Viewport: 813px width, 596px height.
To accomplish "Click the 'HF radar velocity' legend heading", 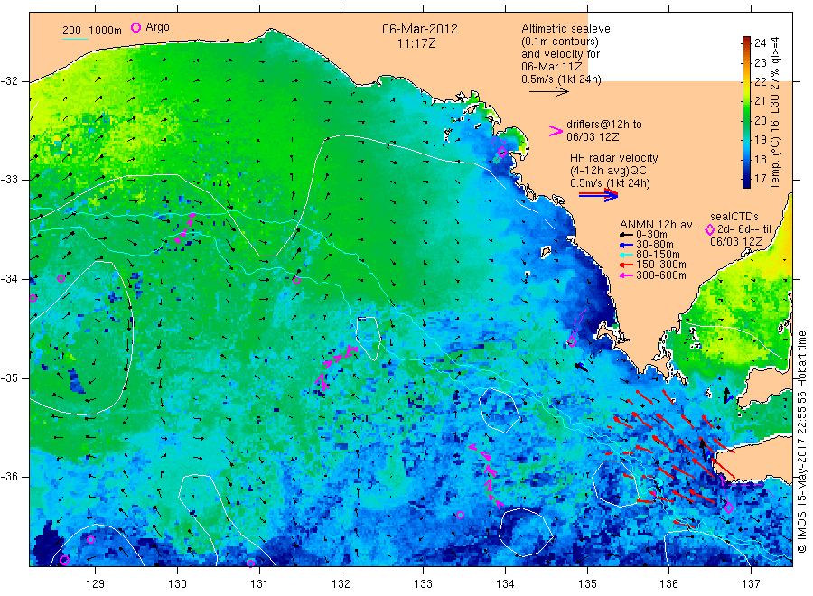I will [614, 157].
